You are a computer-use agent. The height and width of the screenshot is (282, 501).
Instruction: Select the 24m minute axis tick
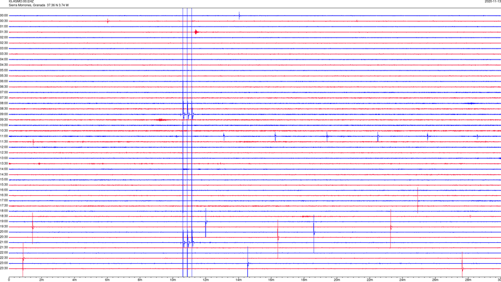(402, 280)
